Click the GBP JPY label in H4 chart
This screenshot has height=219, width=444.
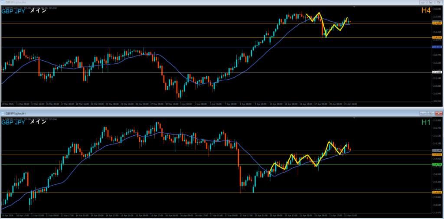point(13,12)
